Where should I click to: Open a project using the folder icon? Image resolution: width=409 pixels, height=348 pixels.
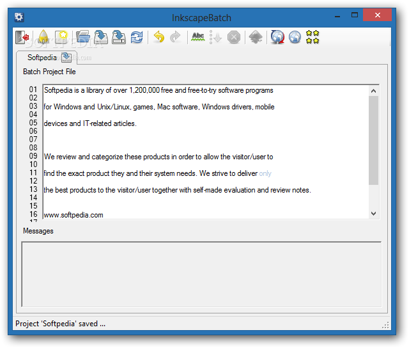[x=83, y=37]
